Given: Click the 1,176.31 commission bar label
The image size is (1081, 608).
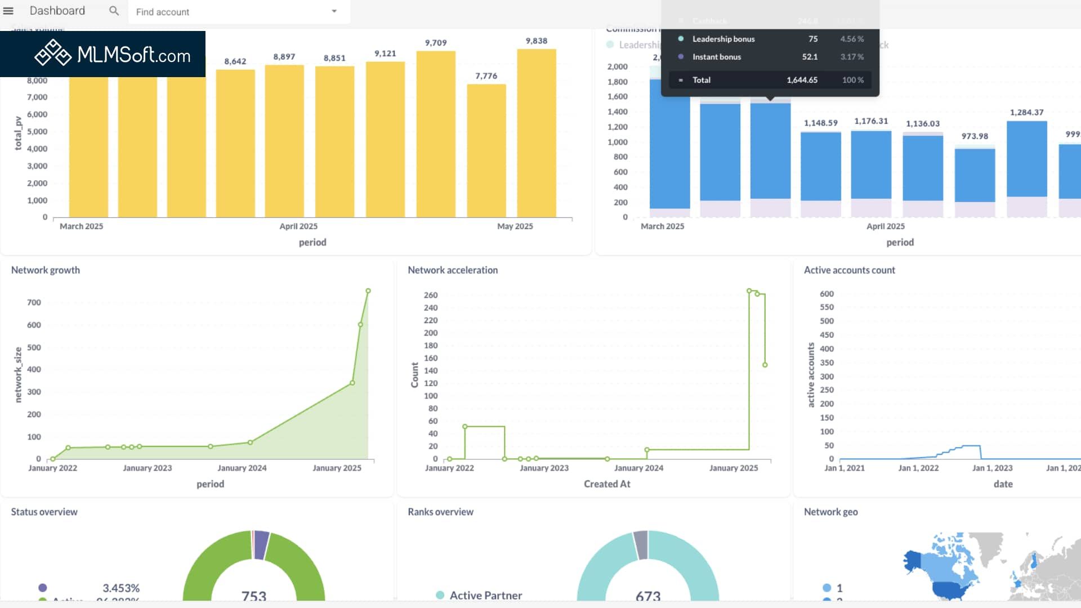Looking at the screenshot, I should point(871,121).
